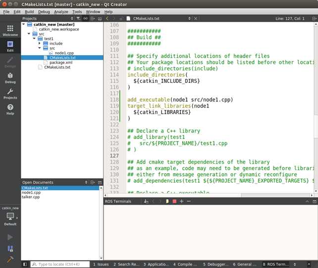Close the CMakeLists.txt document
Viewport: 318px width, 268px height.
[x=196, y=18]
